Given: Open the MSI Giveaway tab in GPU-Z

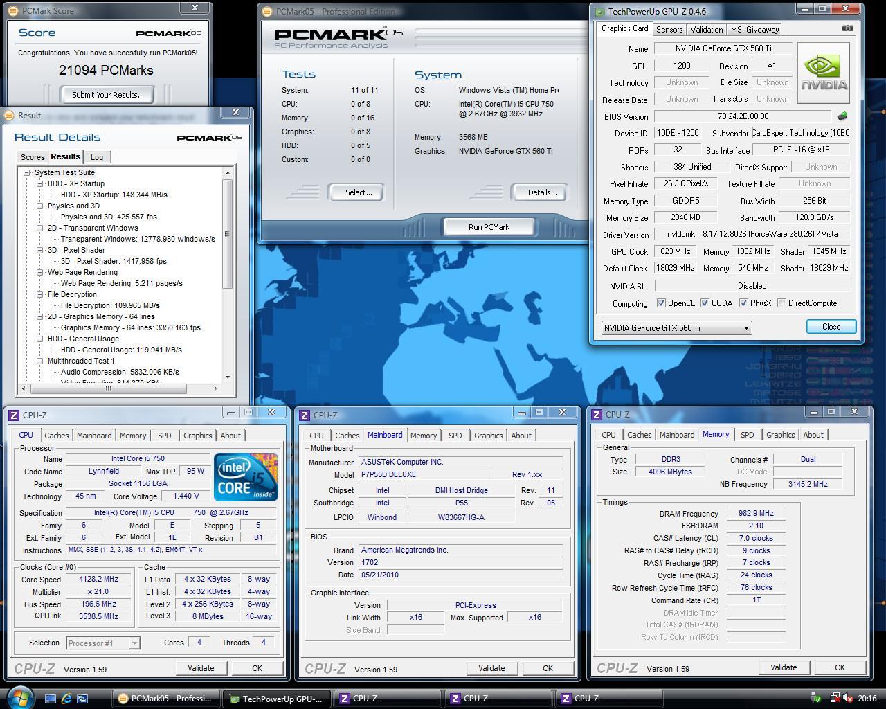Looking at the screenshot, I should pos(754,29).
